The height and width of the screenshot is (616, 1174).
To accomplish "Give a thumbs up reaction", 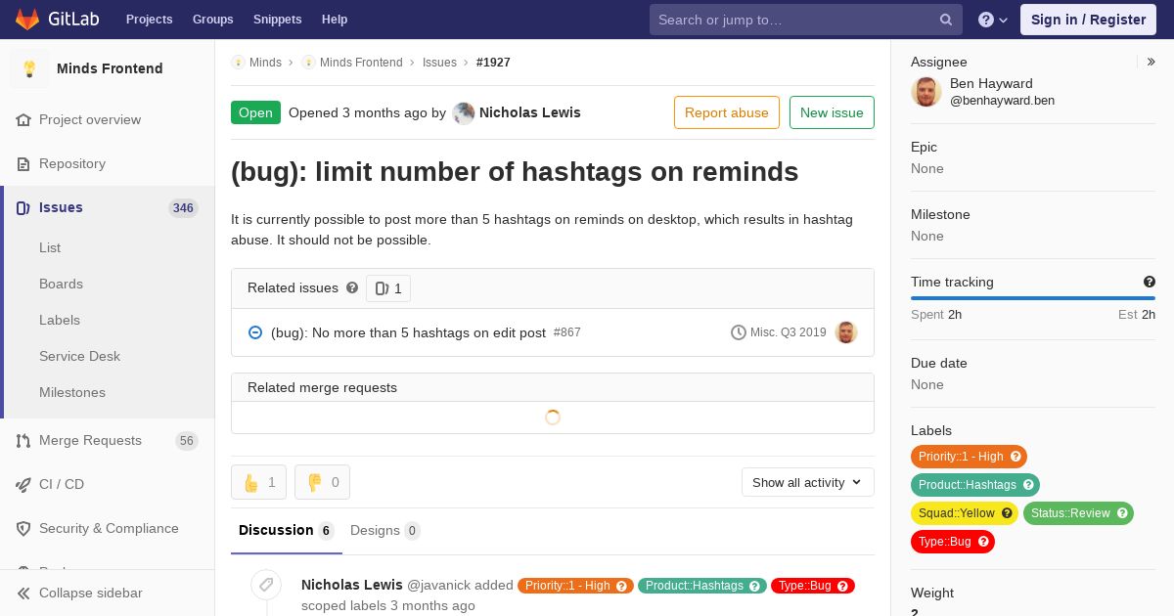I will (258, 482).
